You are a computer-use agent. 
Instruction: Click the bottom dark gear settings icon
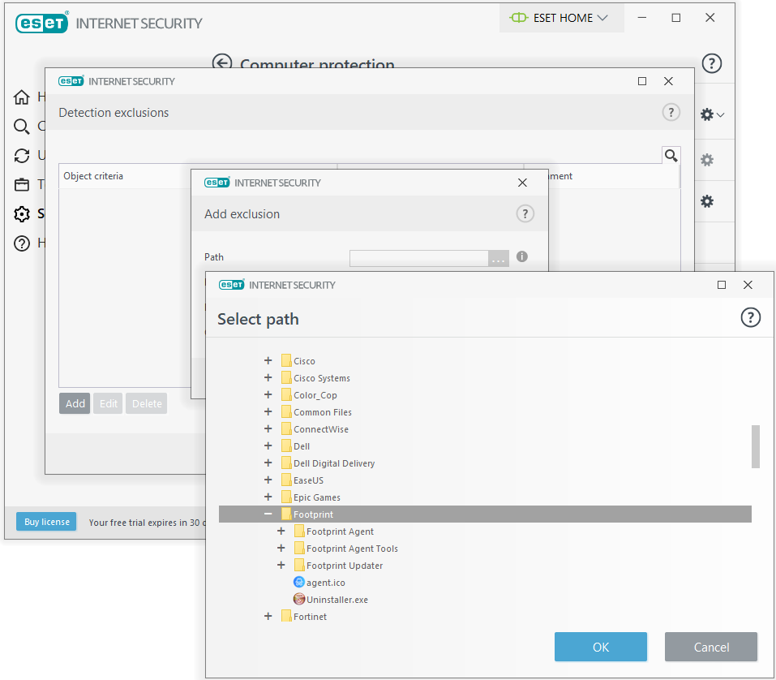coord(707,201)
